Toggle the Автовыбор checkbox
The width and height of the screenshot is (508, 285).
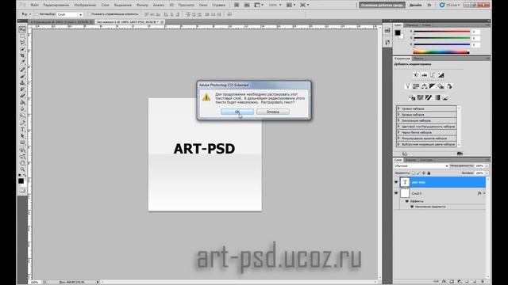pyautogui.click(x=37, y=14)
